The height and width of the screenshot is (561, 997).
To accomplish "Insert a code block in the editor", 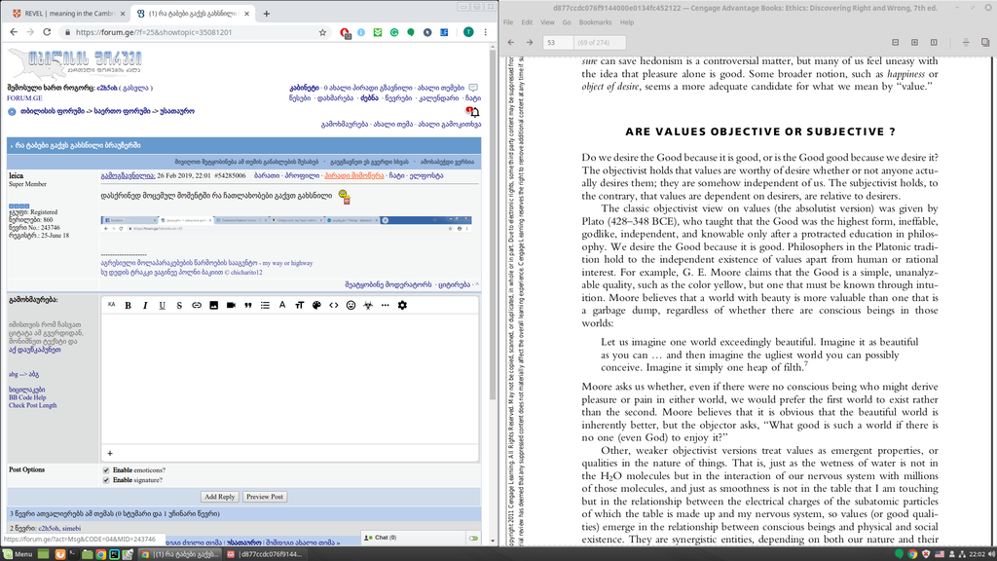I will click(334, 305).
